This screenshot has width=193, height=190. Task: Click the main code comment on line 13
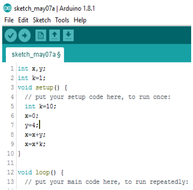tap(106, 182)
